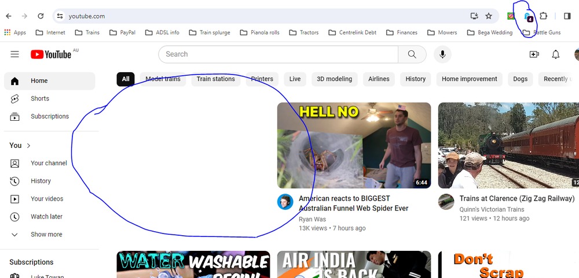Bookmark this page with the star icon
579x278 pixels.
coord(489,16)
